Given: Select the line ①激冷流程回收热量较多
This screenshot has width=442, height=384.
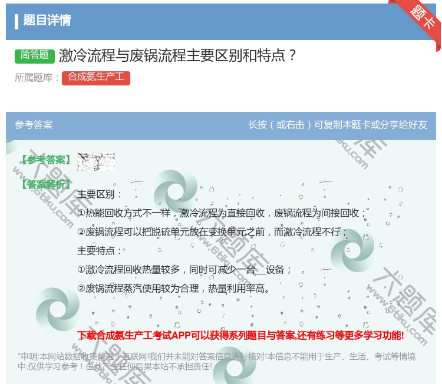Looking at the screenshot, I should tap(184, 270).
